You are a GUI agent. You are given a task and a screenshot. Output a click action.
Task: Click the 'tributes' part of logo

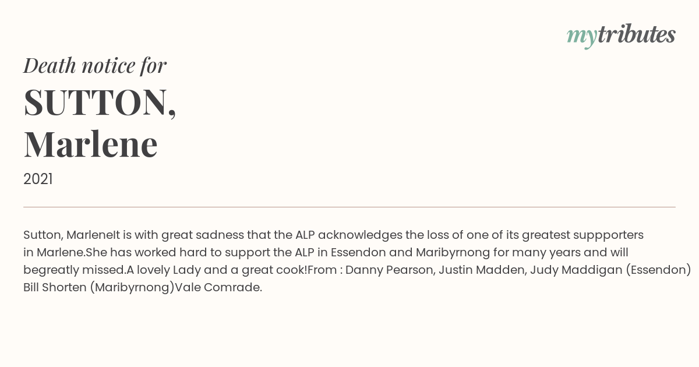point(636,34)
